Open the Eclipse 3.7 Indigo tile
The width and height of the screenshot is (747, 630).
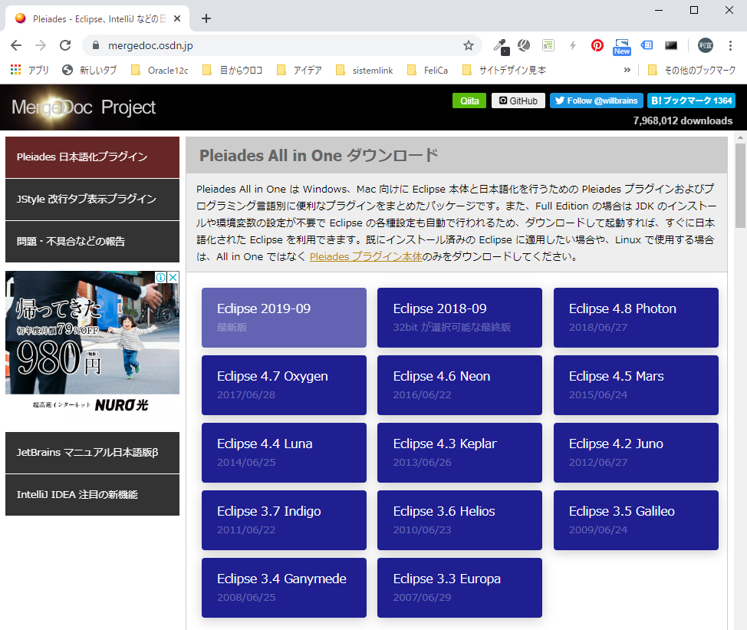pyautogui.click(x=284, y=520)
